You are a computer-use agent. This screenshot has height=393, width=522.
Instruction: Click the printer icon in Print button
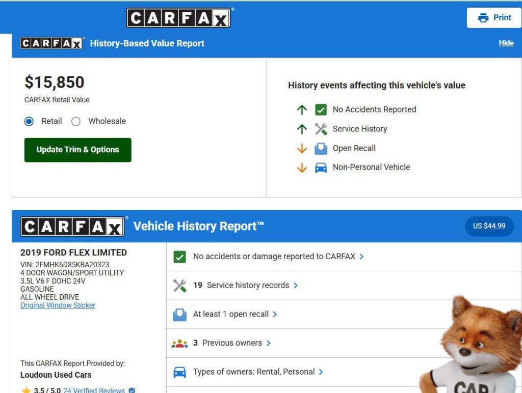(483, 18)
